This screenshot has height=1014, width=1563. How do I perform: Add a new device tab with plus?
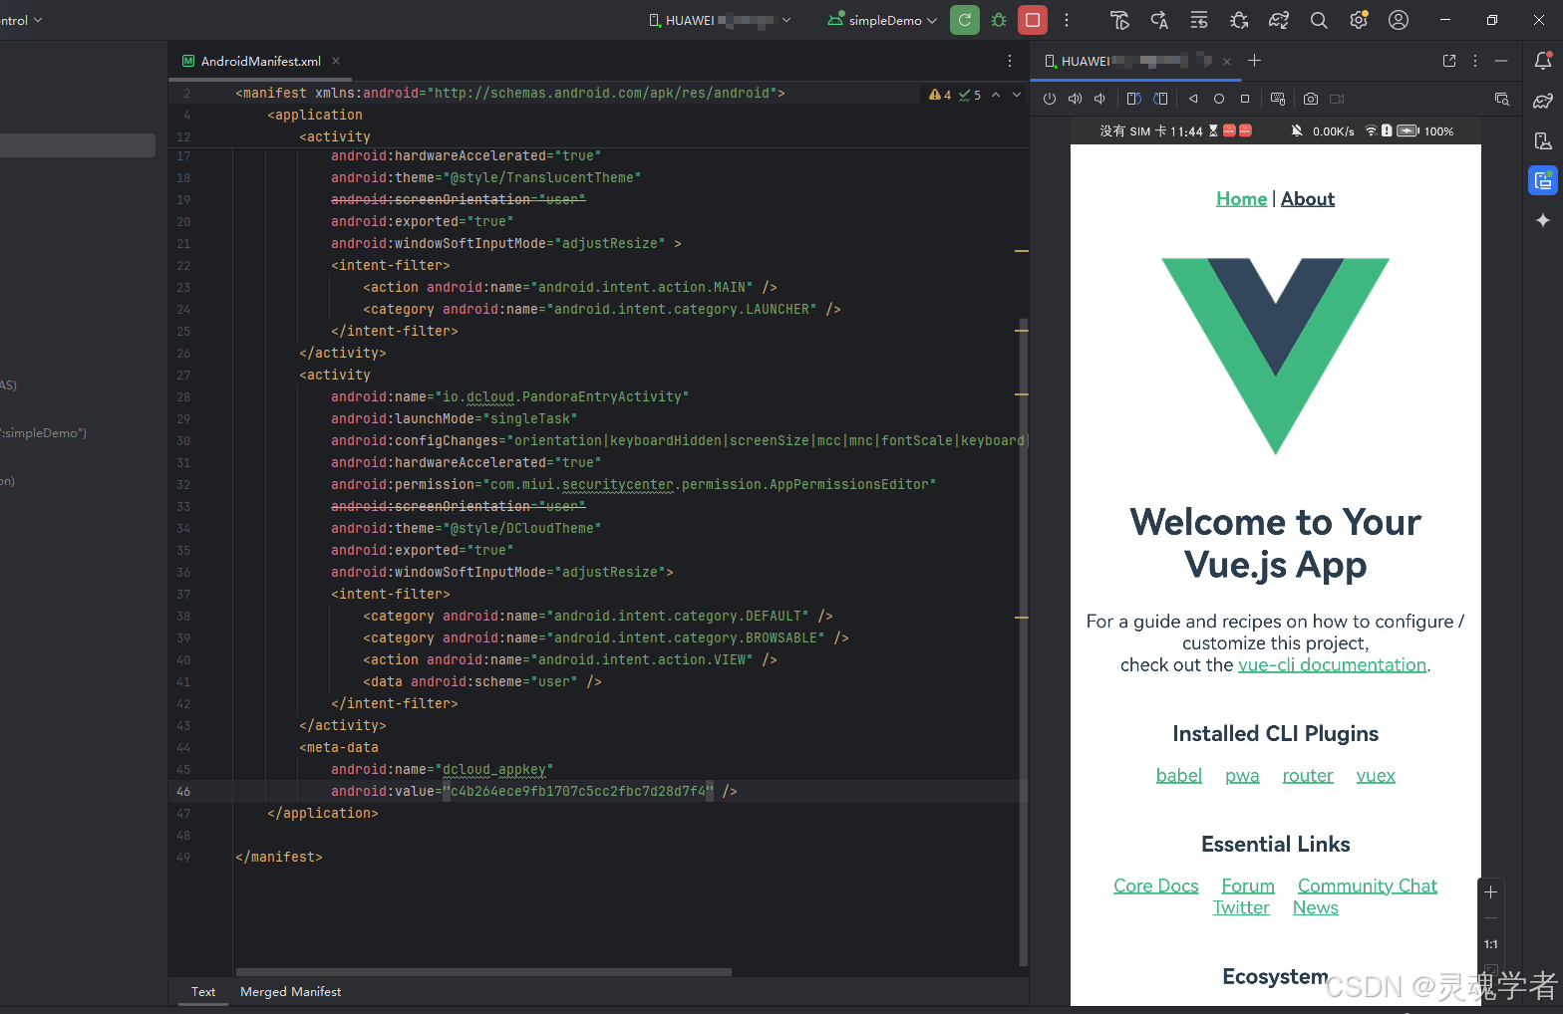[x=1255, y=61]
